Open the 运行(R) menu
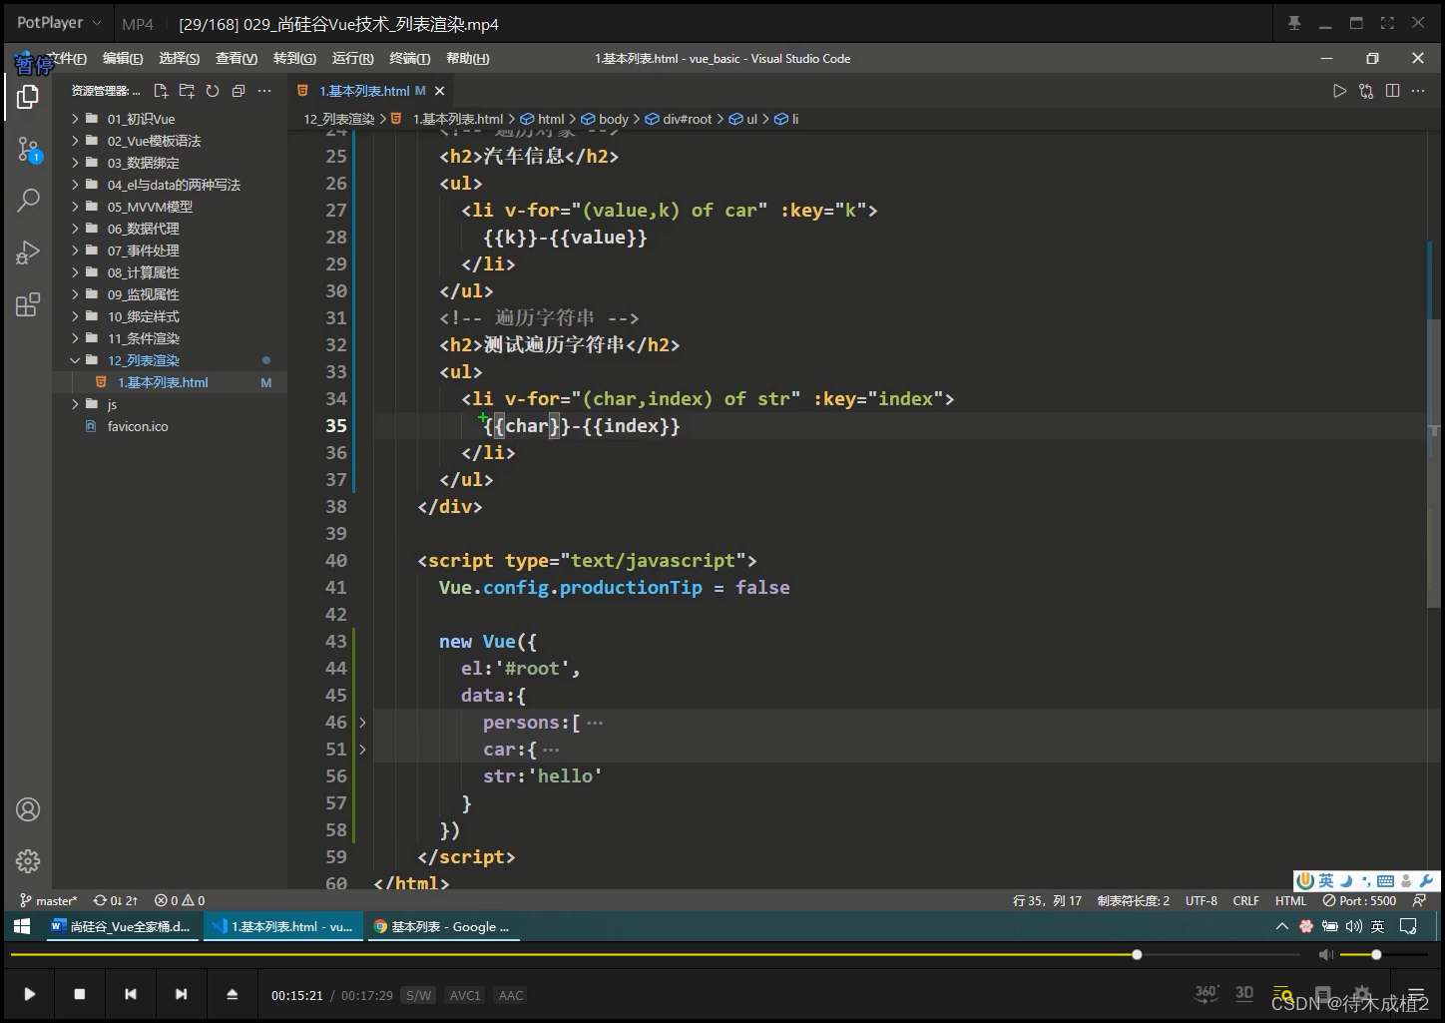 [x=353, y=59]
